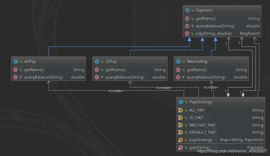Select the WECHAT_PAY field row
This screenshot has height=156, width=270.
pyautogui.click(x=202, y=125)
